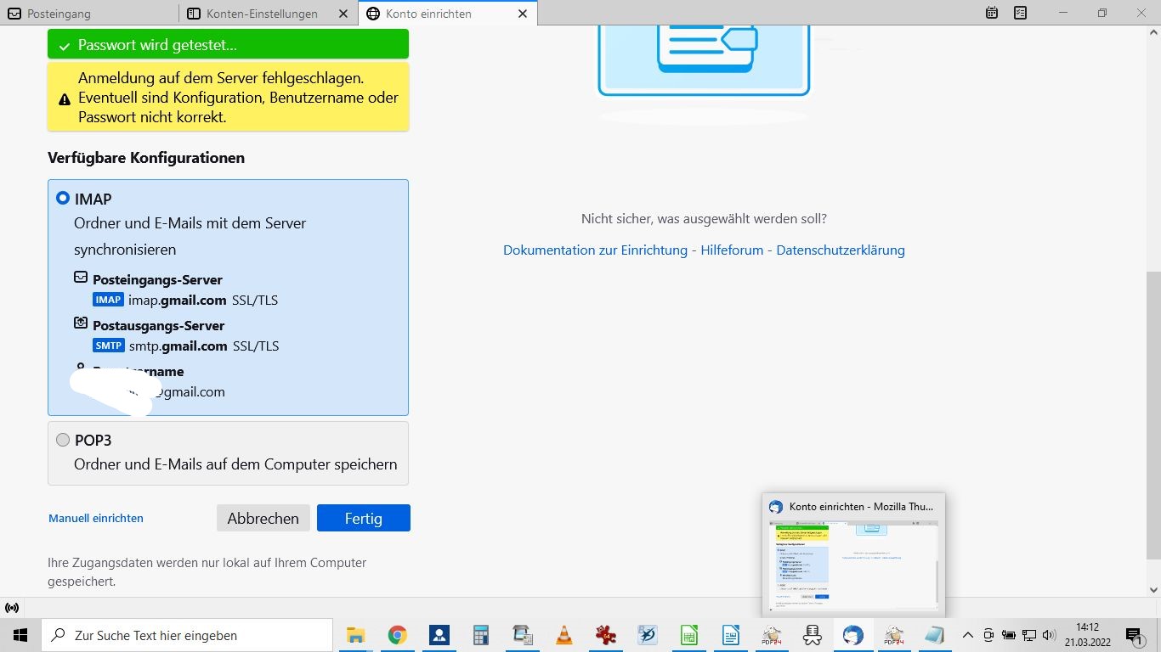Open the Calculator taskbar icon
The height and width of the screenshot is (652, 1161).
(x=481, y=635)
